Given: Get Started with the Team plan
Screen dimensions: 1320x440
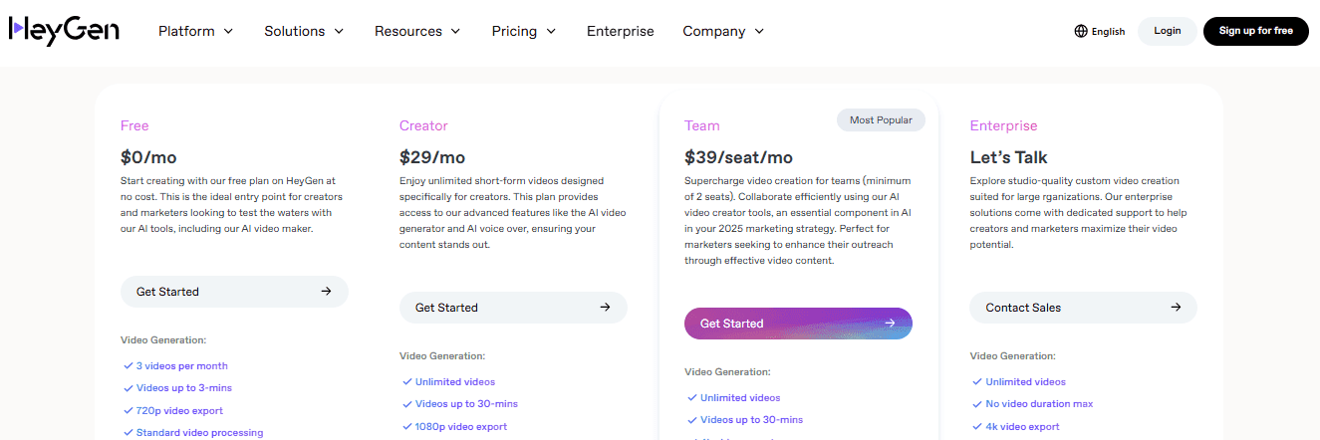Looking at the screenshot, I should (x=798, y=324).
